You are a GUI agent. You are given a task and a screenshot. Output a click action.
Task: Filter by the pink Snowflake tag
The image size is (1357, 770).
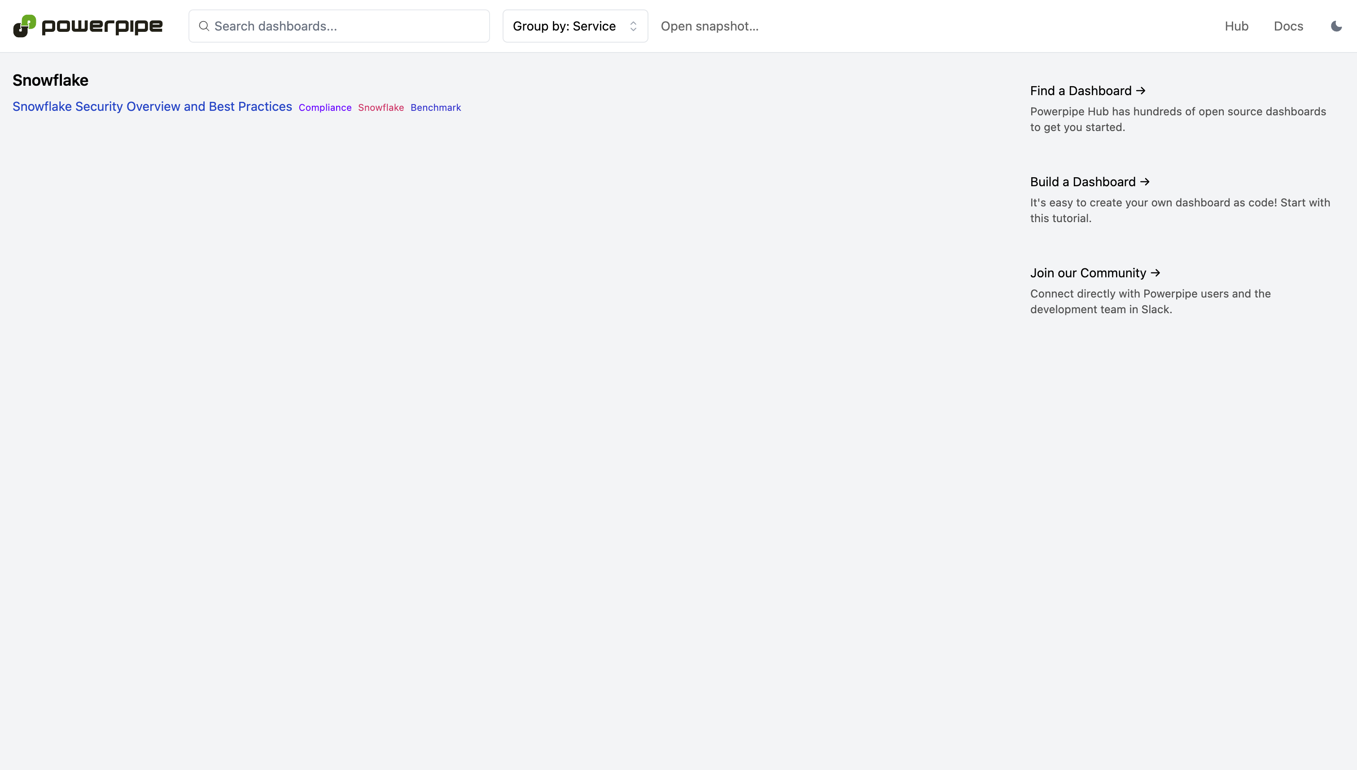[x=381, y=107]
